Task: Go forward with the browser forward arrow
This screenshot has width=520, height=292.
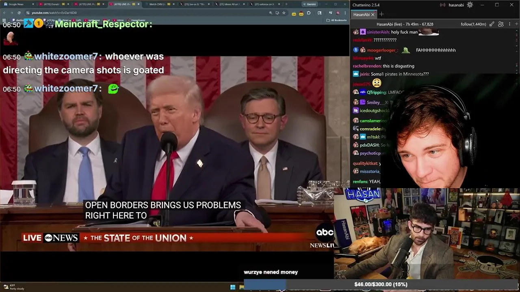Action: pos(12,13)
